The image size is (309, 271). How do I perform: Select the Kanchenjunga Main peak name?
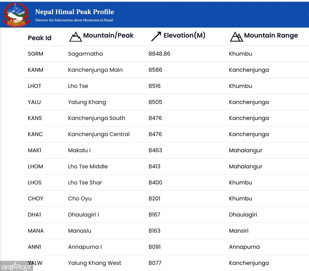pyautogui.click(x=95, y=70)
